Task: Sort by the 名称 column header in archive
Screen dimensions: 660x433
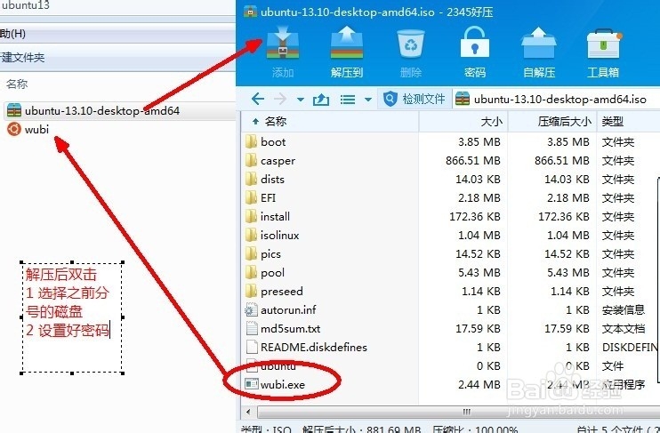Action: pos(330,122)
